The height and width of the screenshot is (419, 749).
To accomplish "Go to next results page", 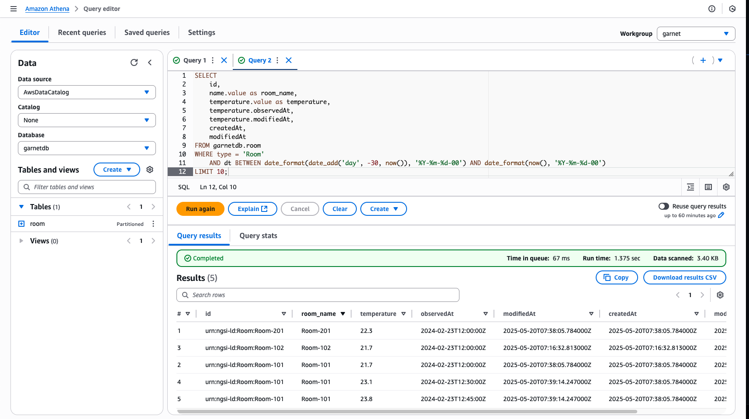I will coord(702,295).
